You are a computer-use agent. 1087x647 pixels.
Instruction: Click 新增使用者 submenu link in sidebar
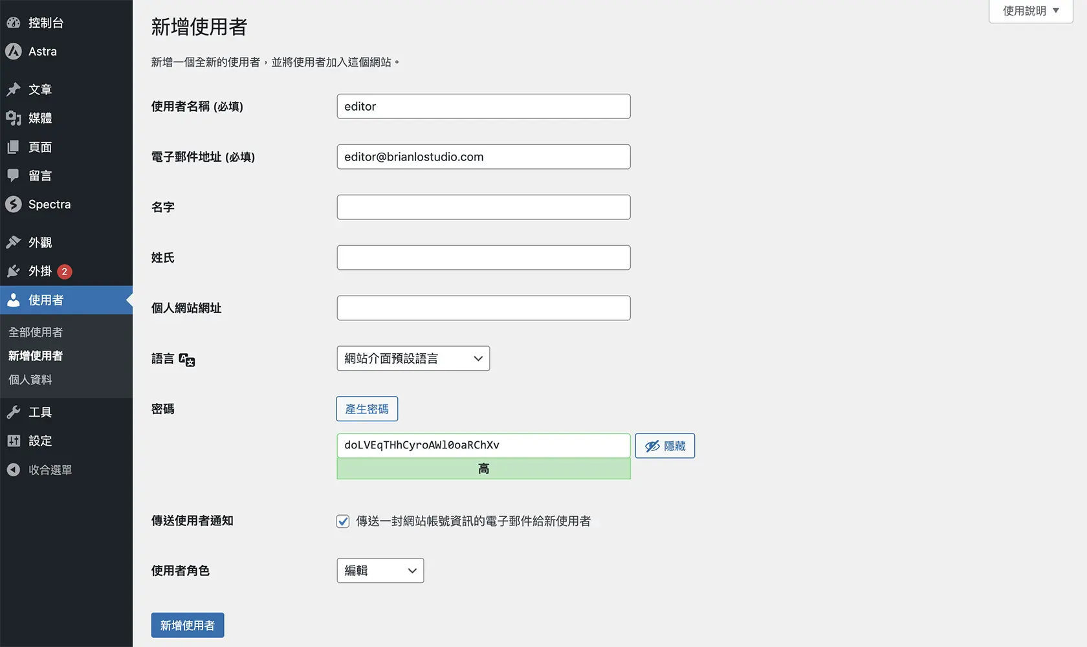coord(36,356)
